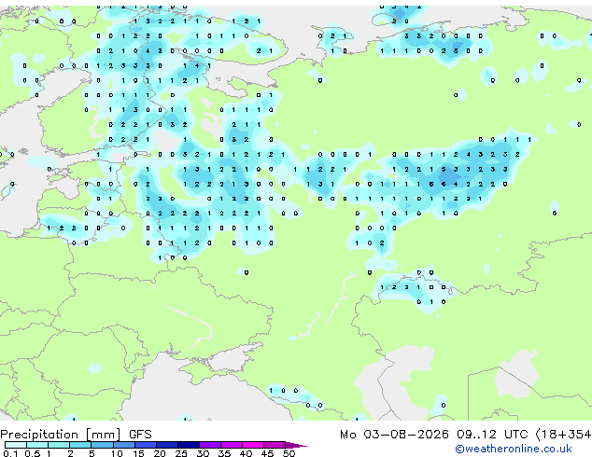Click the legend label '50'

click(289, 453)
